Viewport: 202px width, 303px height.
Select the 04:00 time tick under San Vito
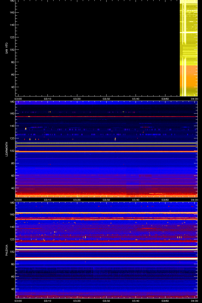pyautogui.click(x=194, y=99)
